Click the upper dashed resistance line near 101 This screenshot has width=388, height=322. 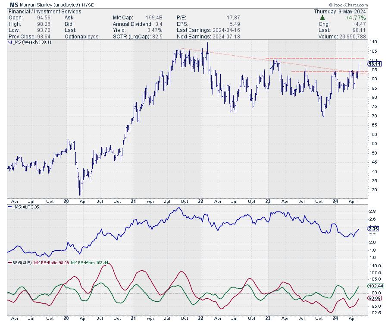(x=315, y=58)
